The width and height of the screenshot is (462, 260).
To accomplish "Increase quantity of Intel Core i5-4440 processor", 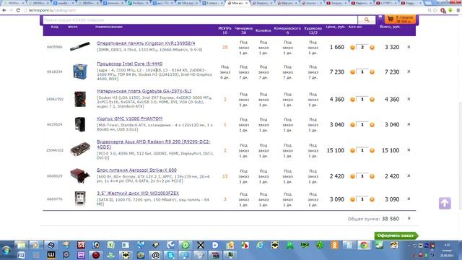I will [372, 72].
